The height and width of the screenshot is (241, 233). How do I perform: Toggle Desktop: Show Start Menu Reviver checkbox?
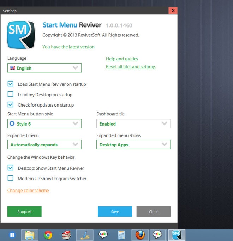click(11, 168)
